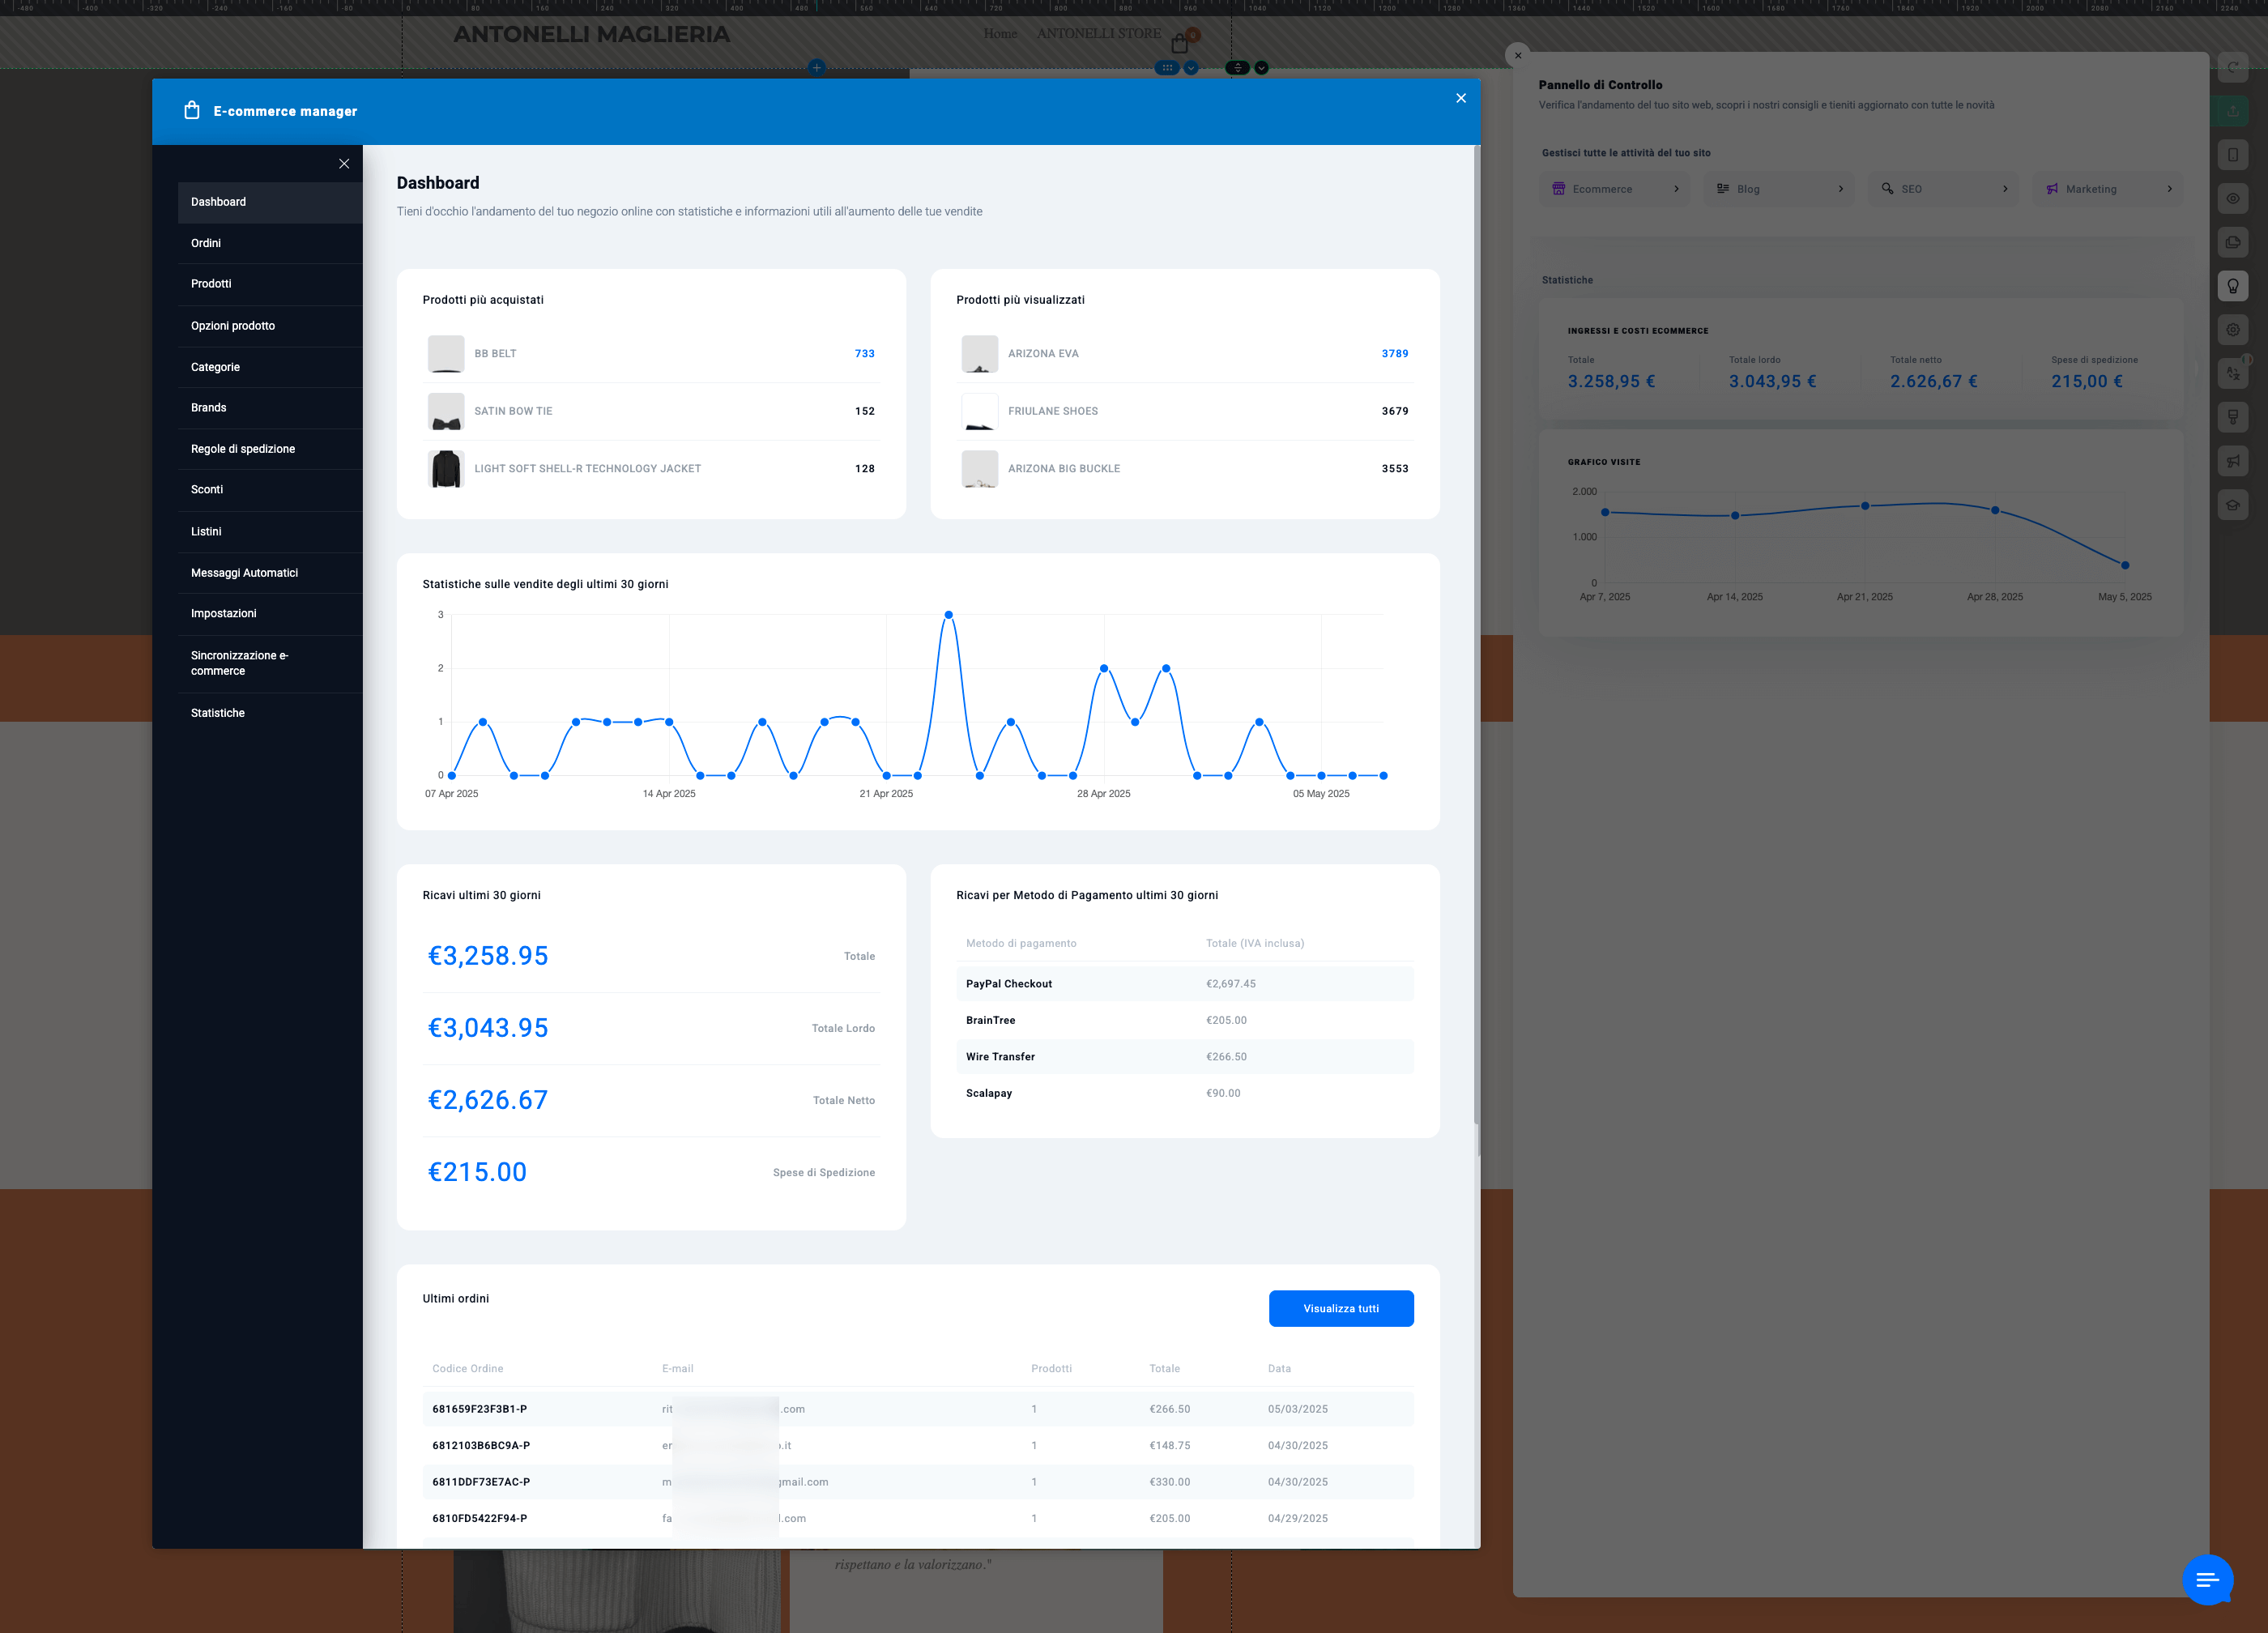Open the translate languages icon
Image resolution: width=2268 pixels, height=1633 pixels.
point(2233,373)
